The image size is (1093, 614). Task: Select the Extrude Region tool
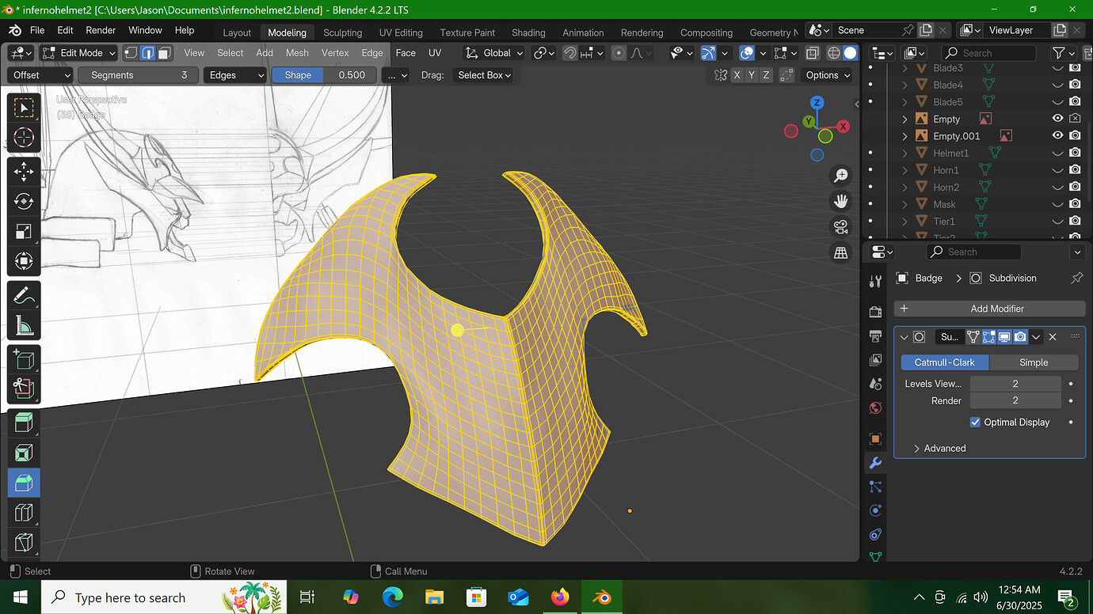pos(24,423)
